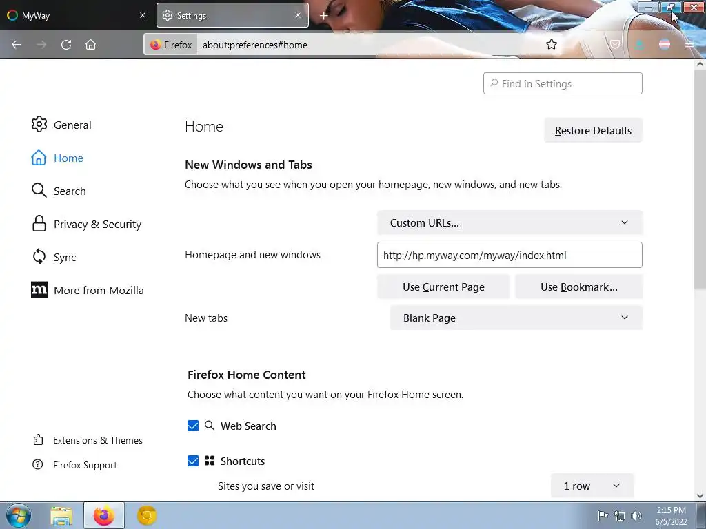
Task: Open the browser home page icon
Action: coord(90,45)
